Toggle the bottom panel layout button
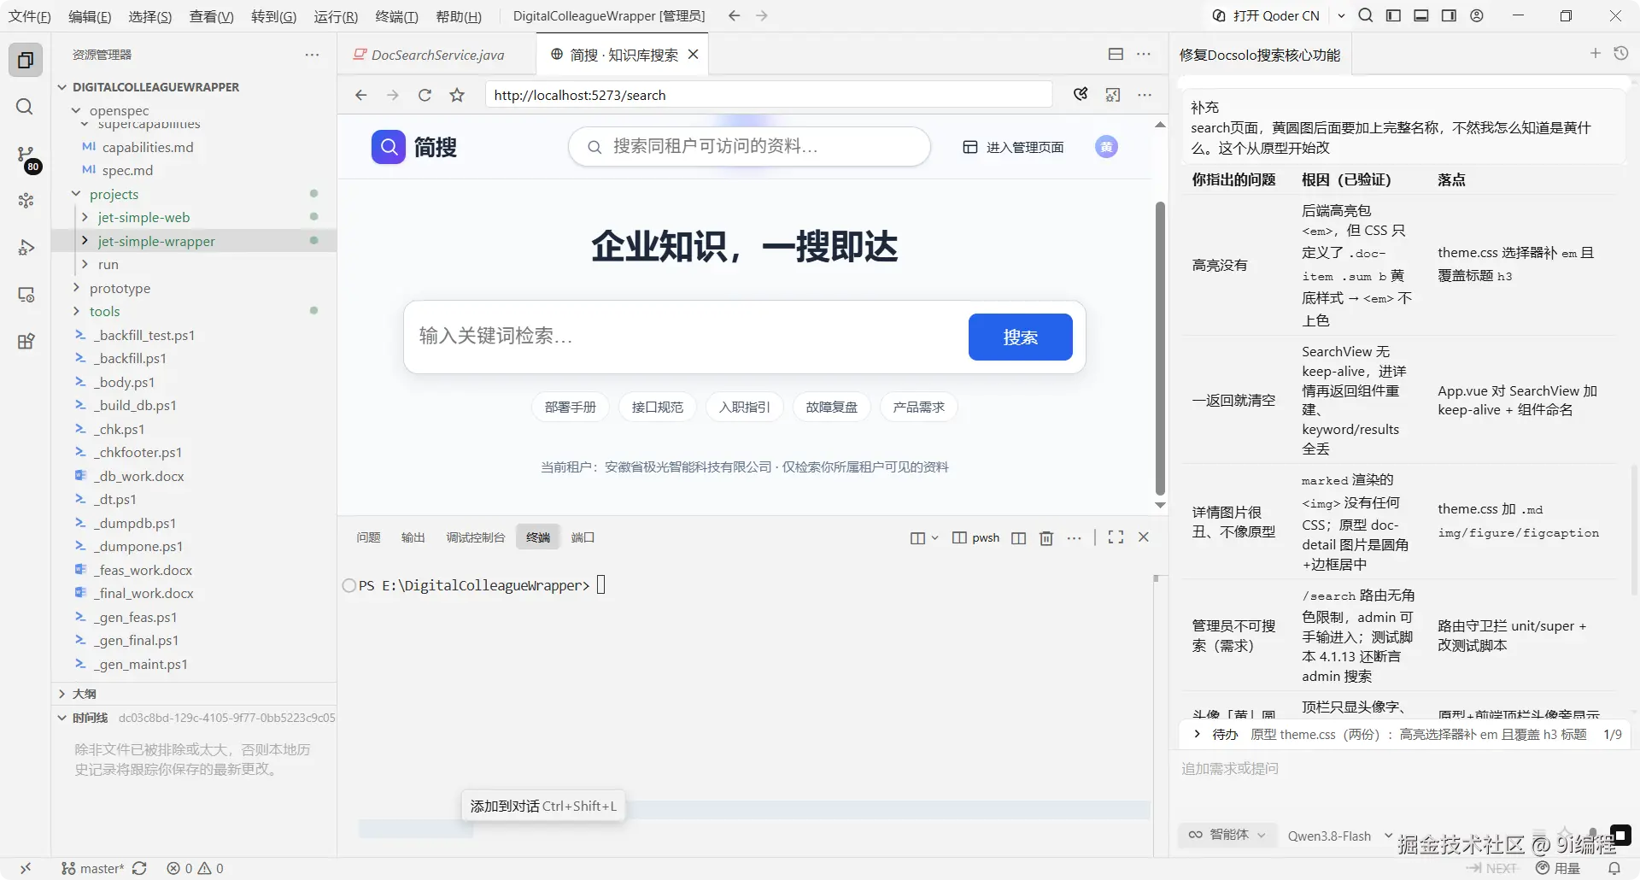 (x=1421, y=15)
